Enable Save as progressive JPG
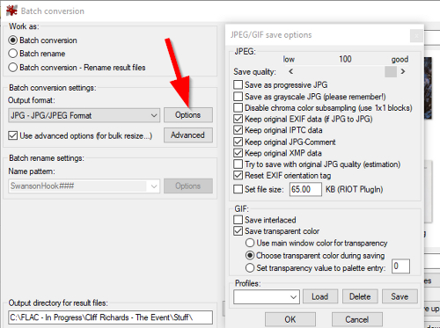Screen dimensions: 440x328 pos(238,84)
